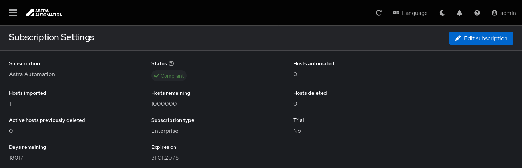Screen dimensions: 522x168
Task: Open the Language dropdown
Action: coord(410,13)
